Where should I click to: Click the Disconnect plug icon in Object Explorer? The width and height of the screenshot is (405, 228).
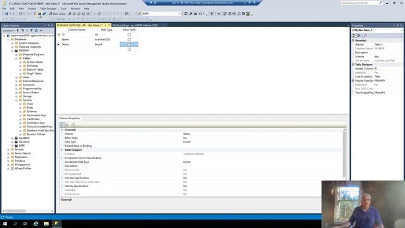(x=23, y=30)
